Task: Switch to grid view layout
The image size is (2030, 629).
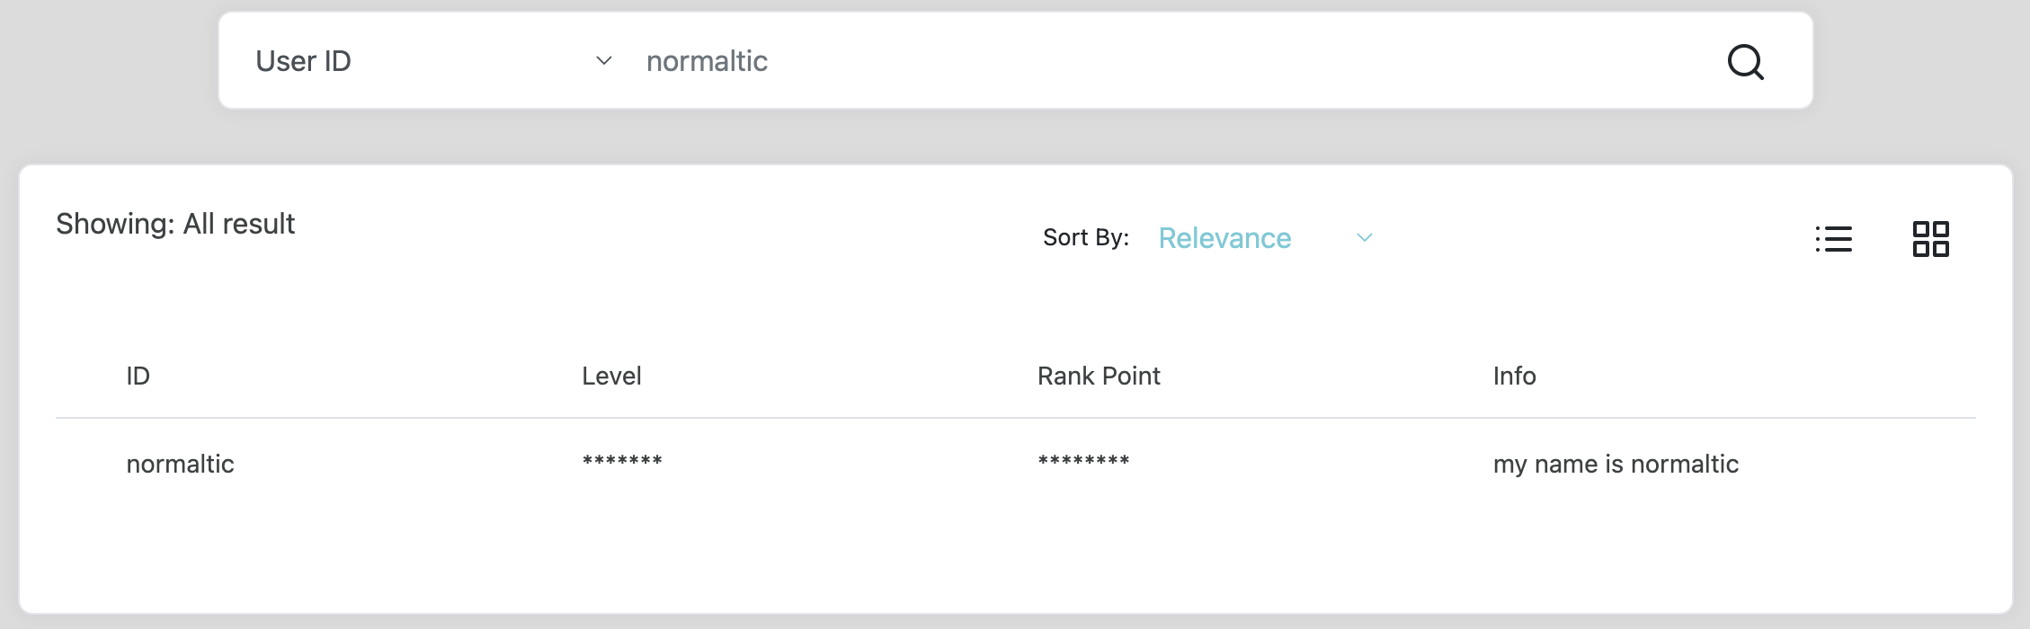Action: pyautogui.click(x=1930, y=239)
